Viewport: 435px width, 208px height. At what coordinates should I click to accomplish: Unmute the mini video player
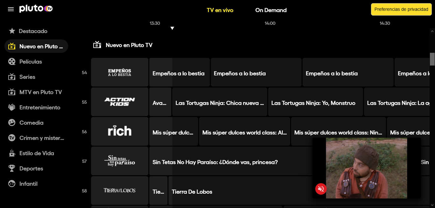pyautogui.click(x=321, y=189)
